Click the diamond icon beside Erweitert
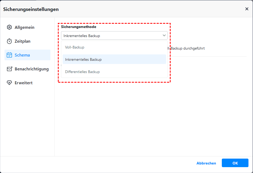This screenshot has width=253, height=173. 9,83
